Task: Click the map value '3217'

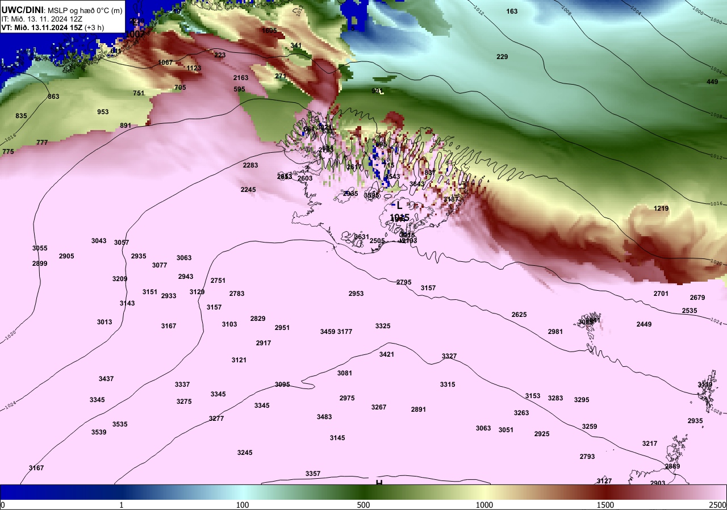Action: pos(650,444)
